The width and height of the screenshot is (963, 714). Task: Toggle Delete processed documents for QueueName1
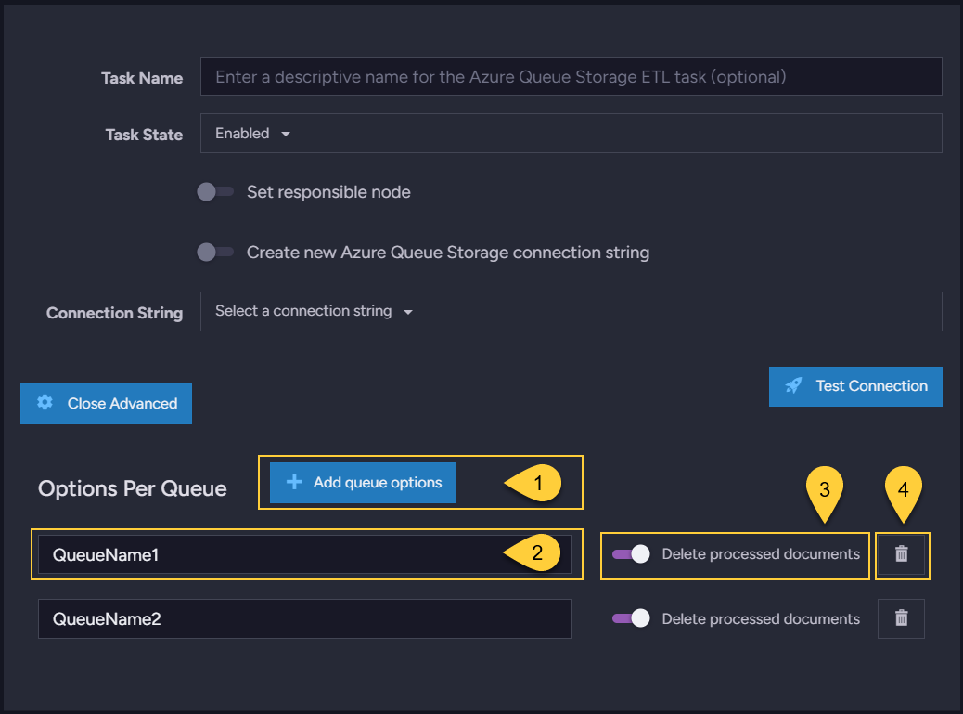pos(631,554)
